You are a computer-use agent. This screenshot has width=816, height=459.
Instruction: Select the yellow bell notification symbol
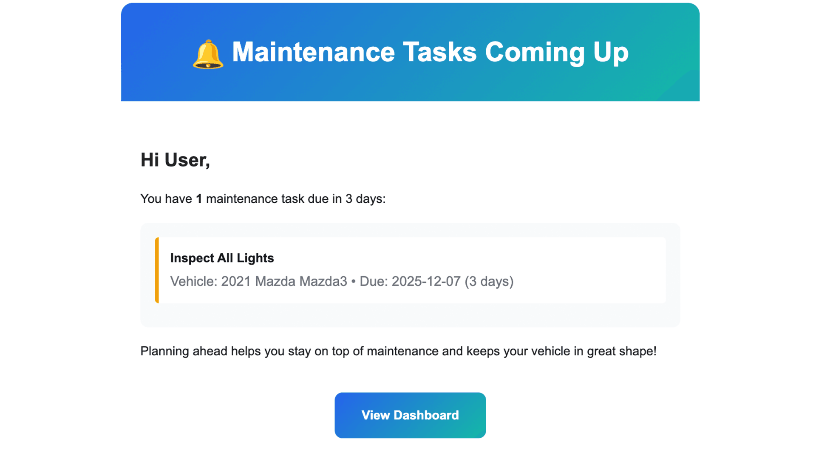tap(208, 53)
